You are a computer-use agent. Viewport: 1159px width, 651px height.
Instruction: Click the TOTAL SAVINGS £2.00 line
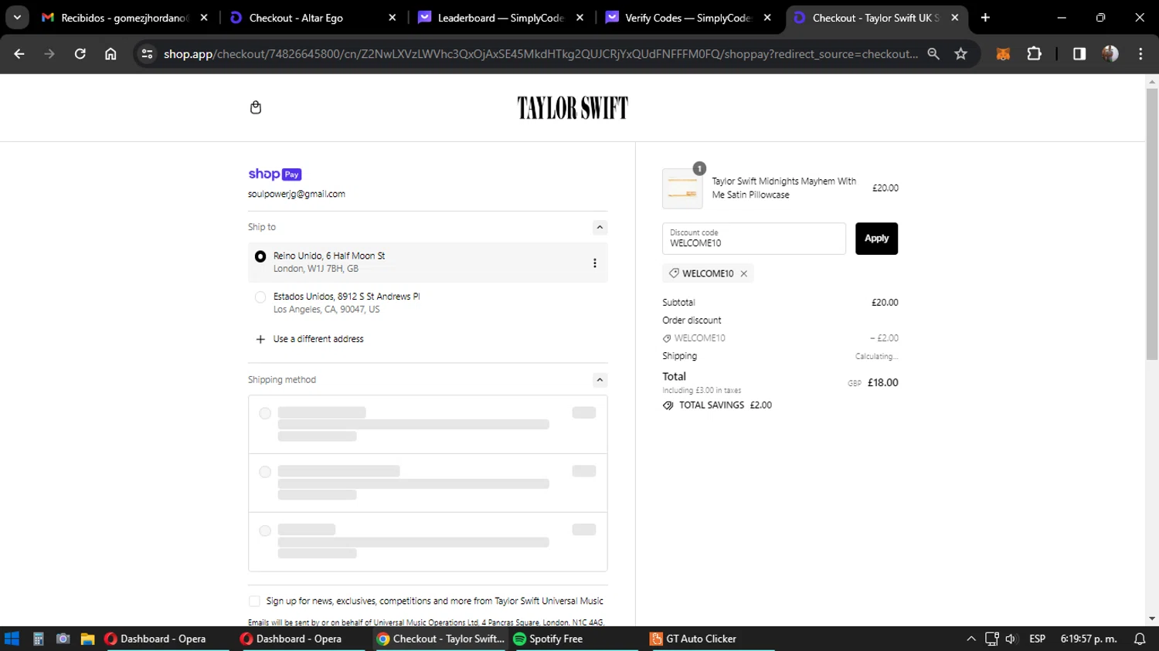point(717,405)
